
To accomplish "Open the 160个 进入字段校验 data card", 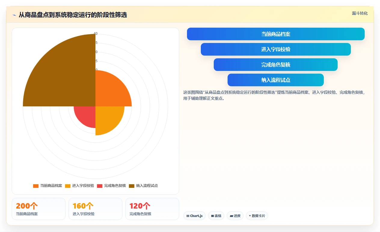I will [95, 209].
